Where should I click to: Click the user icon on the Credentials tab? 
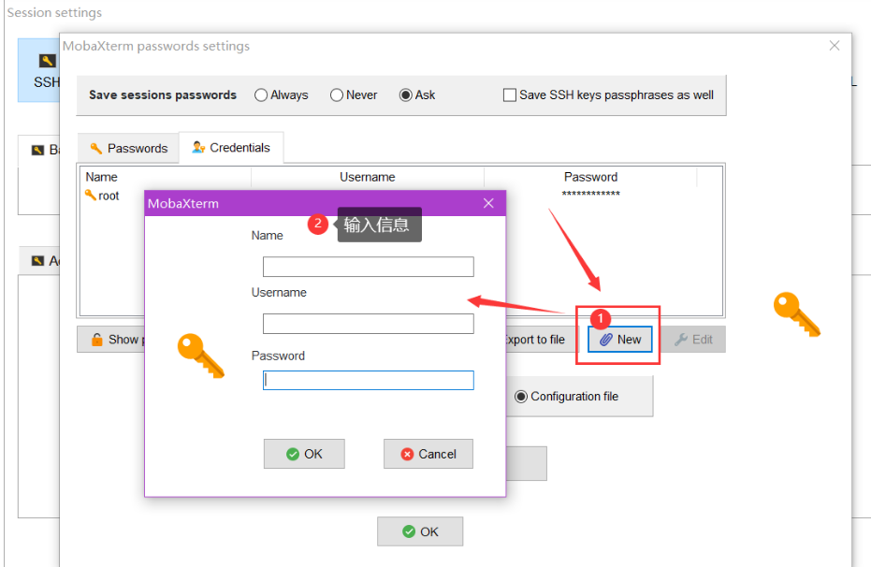coord(198,147)
